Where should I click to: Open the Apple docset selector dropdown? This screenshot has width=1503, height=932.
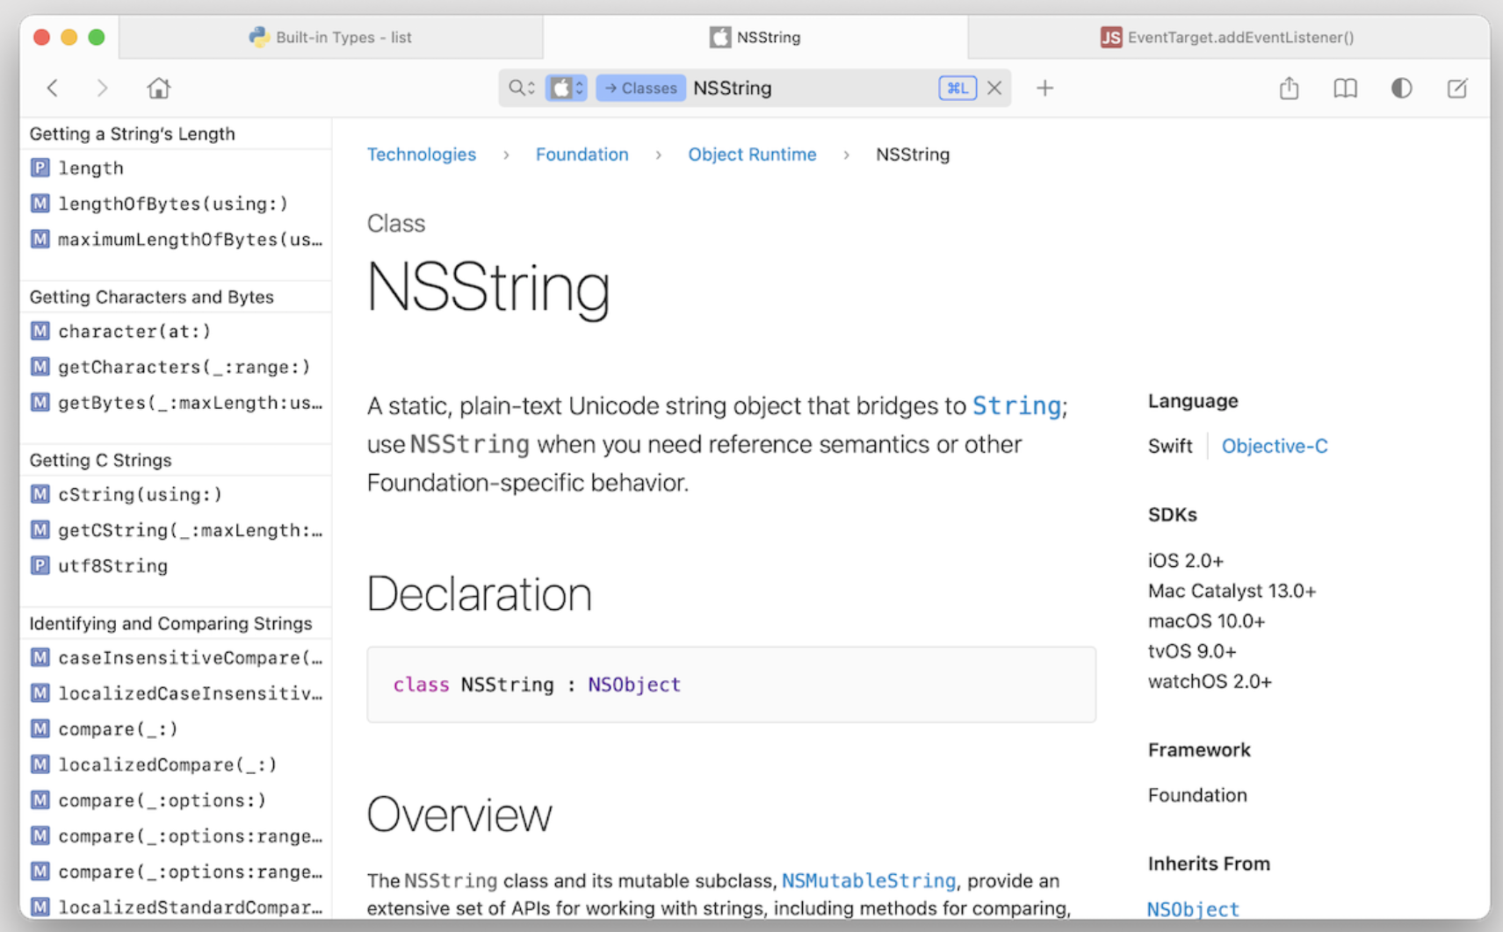point(566,88)
